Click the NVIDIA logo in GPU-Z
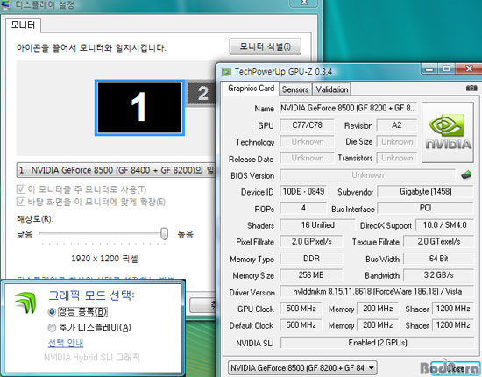Viewport: 482px width, 377px height. [448, 132]
